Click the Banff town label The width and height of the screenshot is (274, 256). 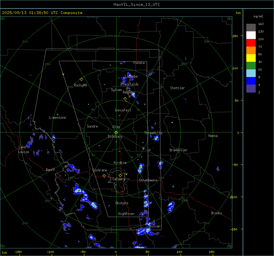50,170
